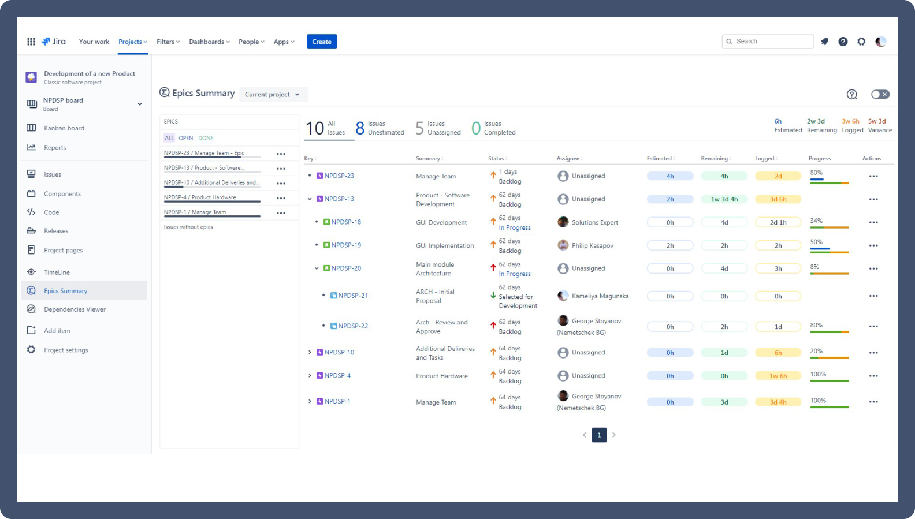
Task: Click the notifications icon in top bar
Action: (x=825, y=42)
